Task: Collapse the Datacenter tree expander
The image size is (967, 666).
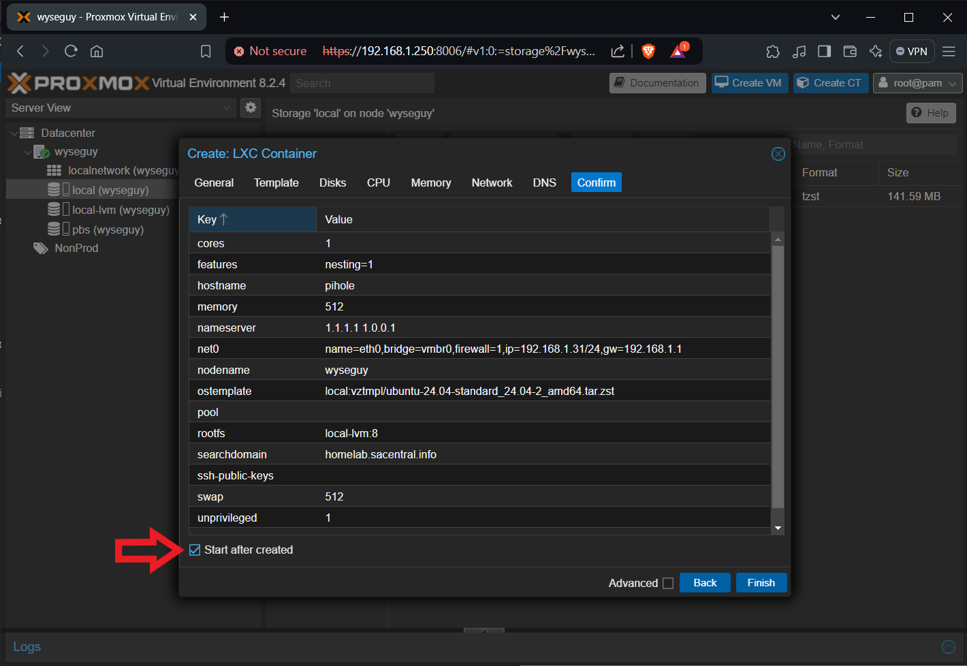Action: tap(14, 133)
